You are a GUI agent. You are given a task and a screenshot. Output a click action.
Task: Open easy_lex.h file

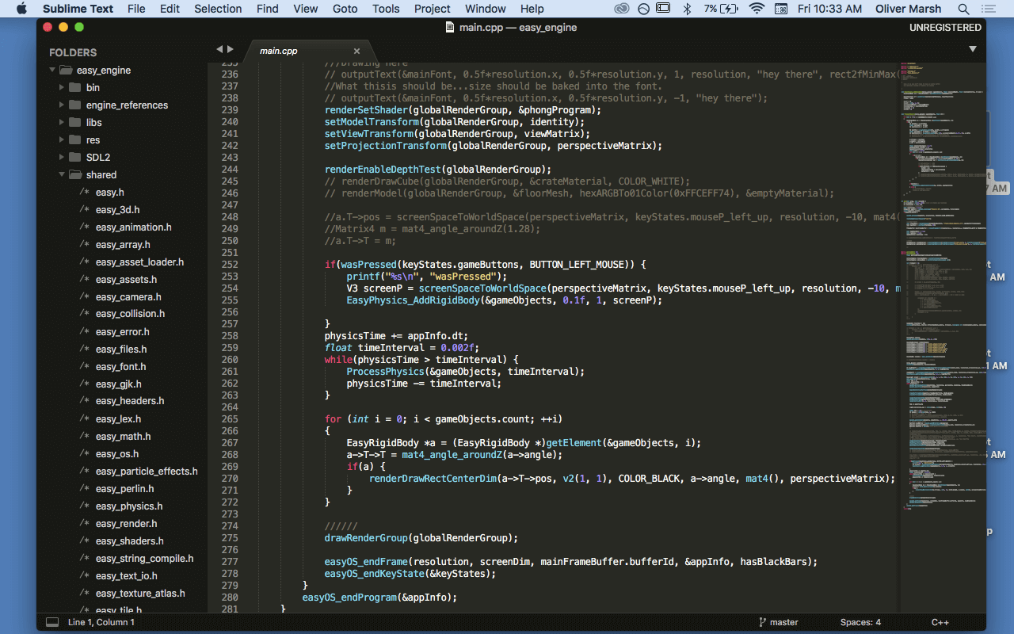(118, 418)
